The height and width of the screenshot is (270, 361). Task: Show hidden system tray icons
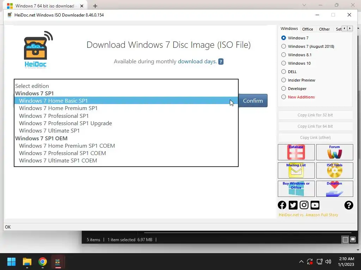(301, 262)
